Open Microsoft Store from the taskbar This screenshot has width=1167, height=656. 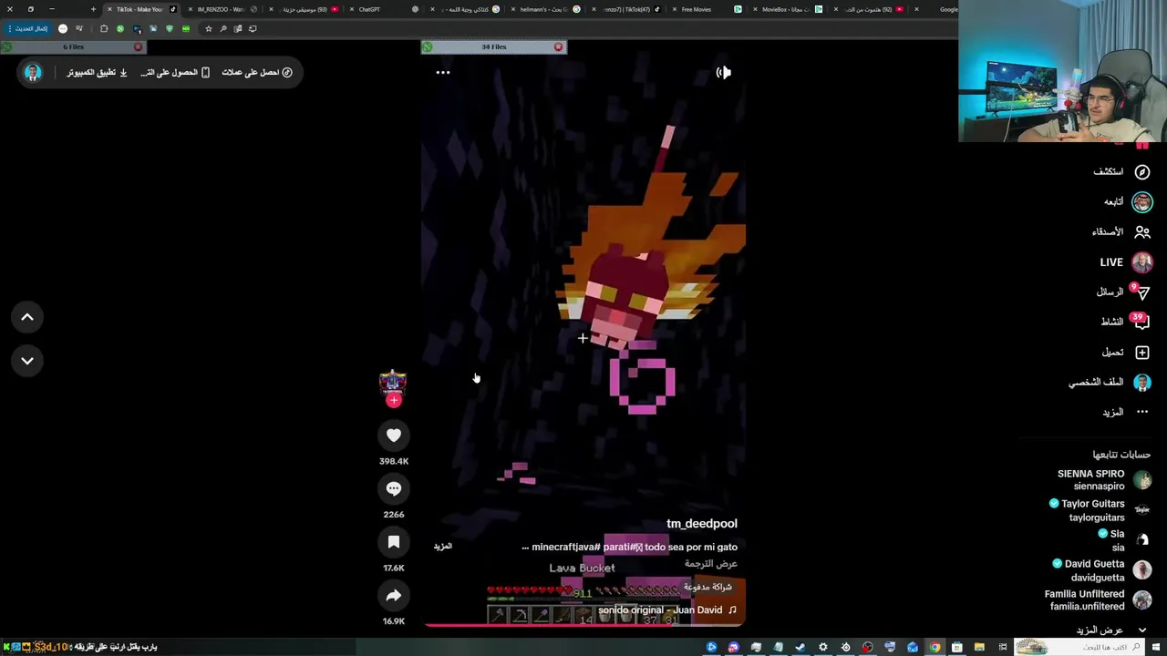[x=956, y=647]
